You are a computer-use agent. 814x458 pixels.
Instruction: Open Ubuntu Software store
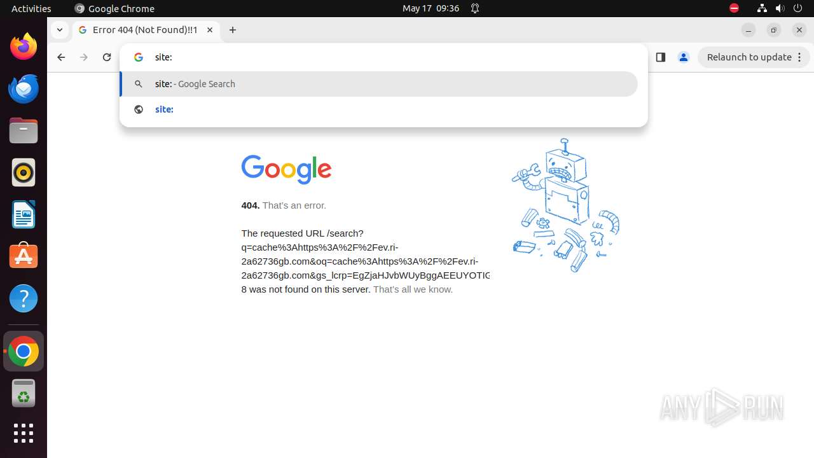24,256
